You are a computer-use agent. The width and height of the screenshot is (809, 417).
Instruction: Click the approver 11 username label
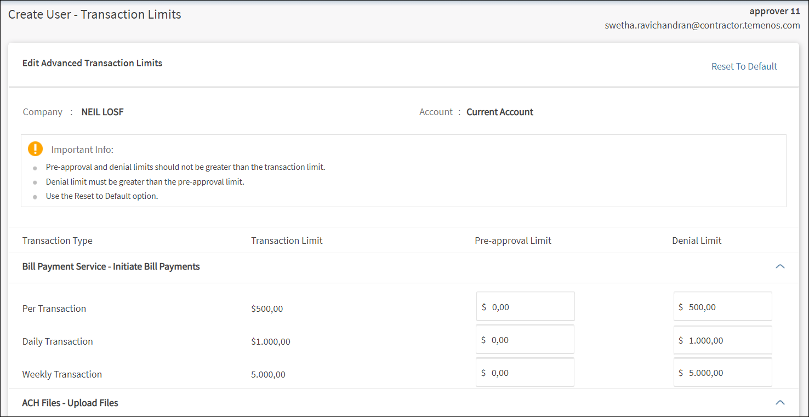click(x=774, y=11)
